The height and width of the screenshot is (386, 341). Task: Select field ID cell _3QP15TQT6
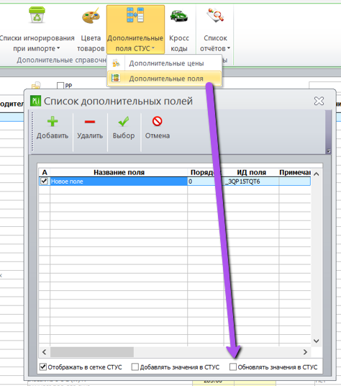251,181
